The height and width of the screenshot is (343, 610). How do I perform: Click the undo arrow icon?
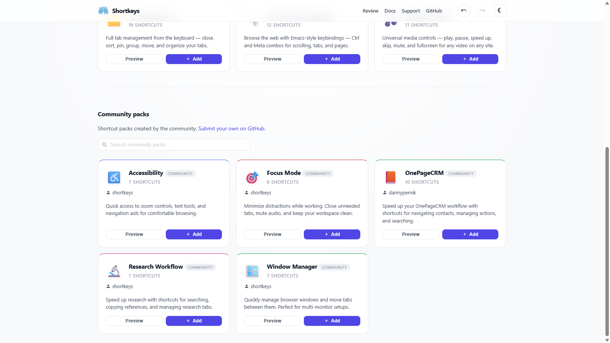(x=464, y=11)
